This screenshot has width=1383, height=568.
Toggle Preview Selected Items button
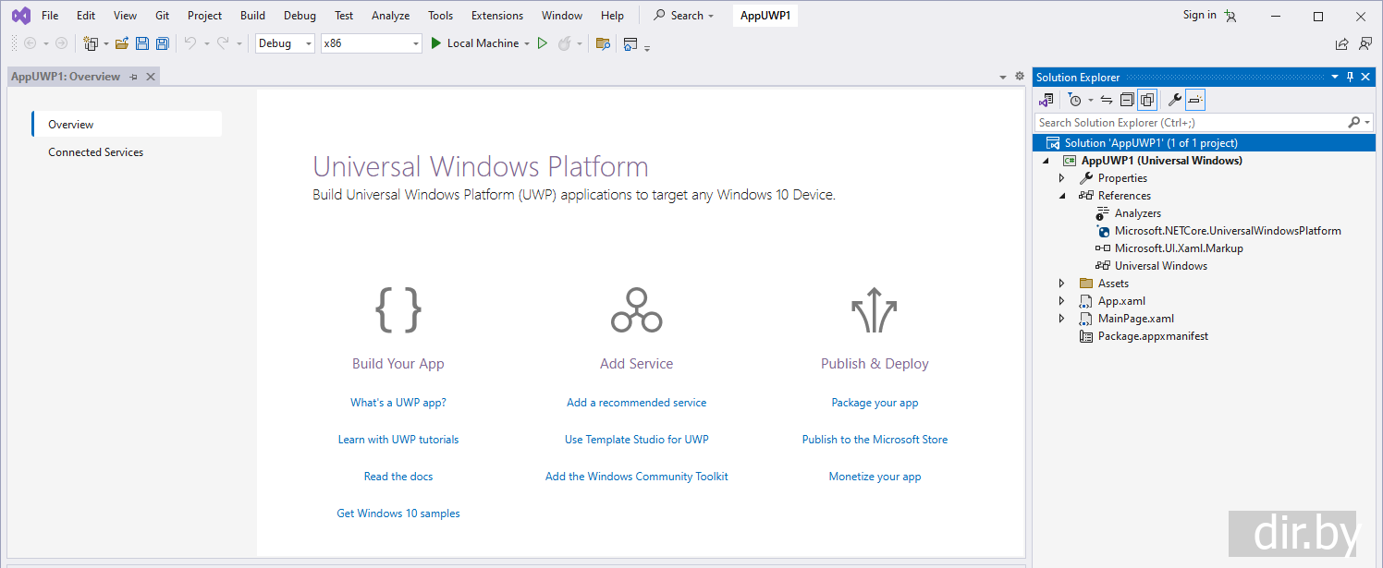1195,100
